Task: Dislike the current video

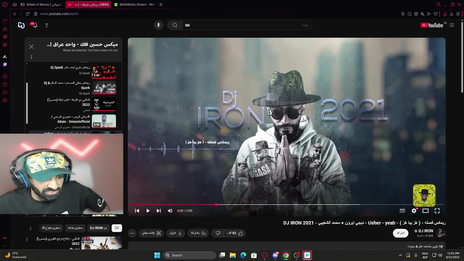Action: (218, 233)
